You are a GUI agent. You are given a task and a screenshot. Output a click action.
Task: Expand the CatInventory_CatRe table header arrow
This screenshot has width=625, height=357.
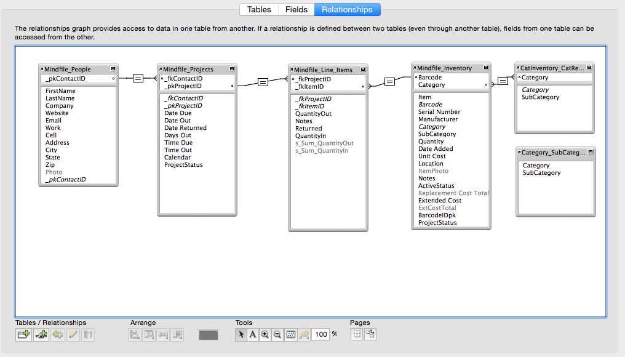[518, 68]
